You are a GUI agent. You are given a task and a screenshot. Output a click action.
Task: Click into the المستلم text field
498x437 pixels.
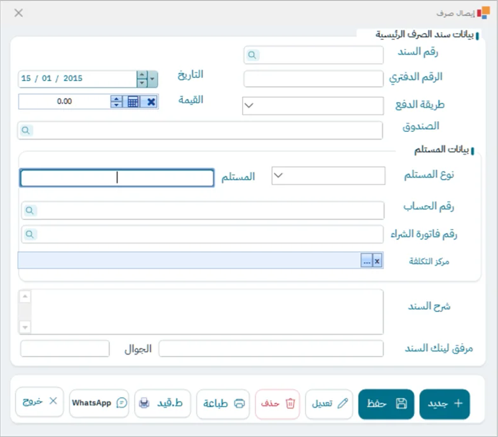click(x=117, y=178)
